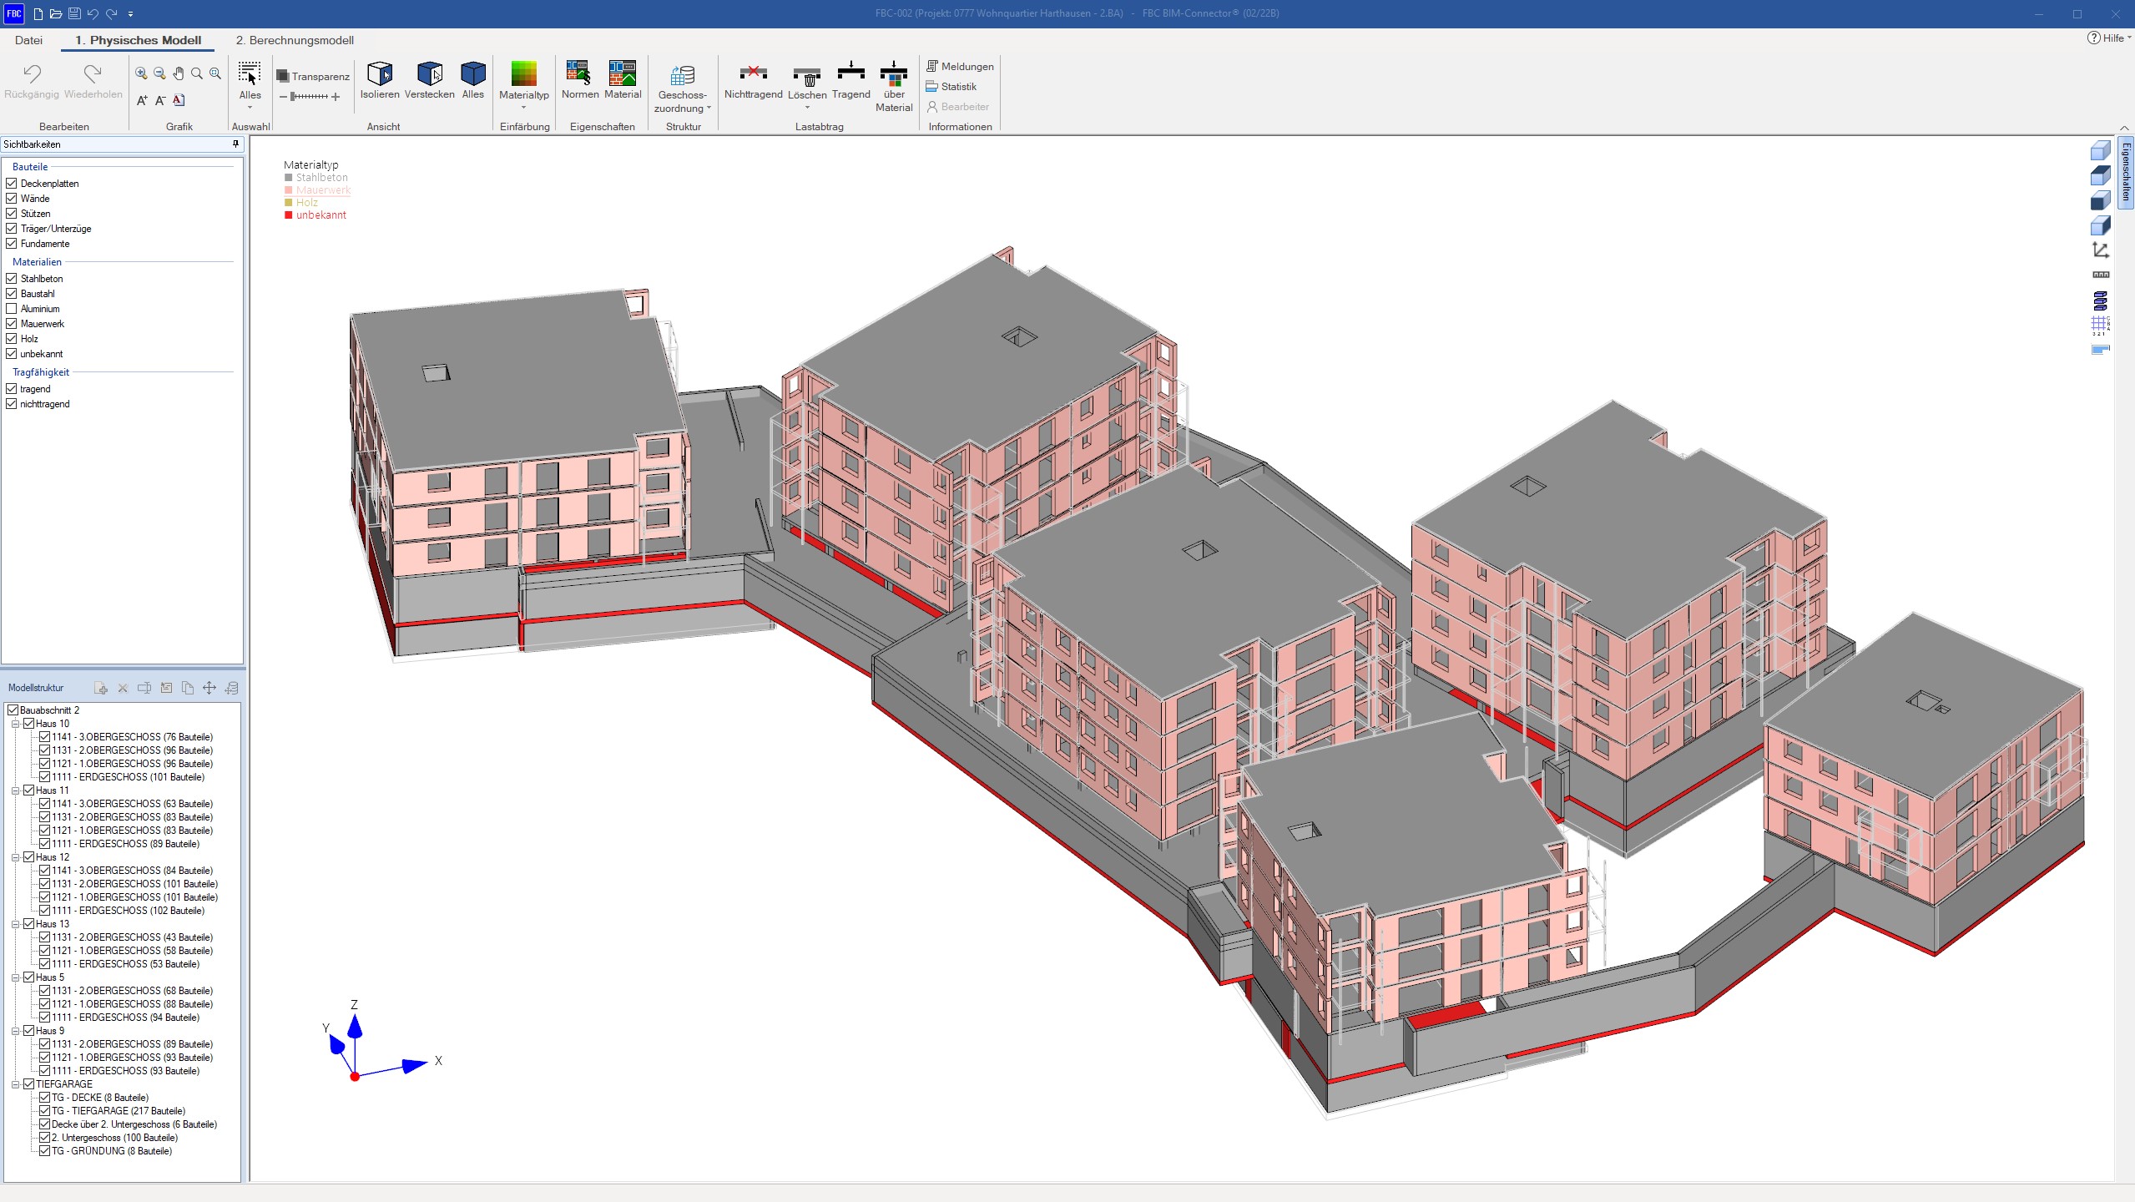Screen dimensions: 2135x1202
Task: Uncheck the Fundamente visibility checkbox
Action: pyautogui.click(x=12, y=243)
